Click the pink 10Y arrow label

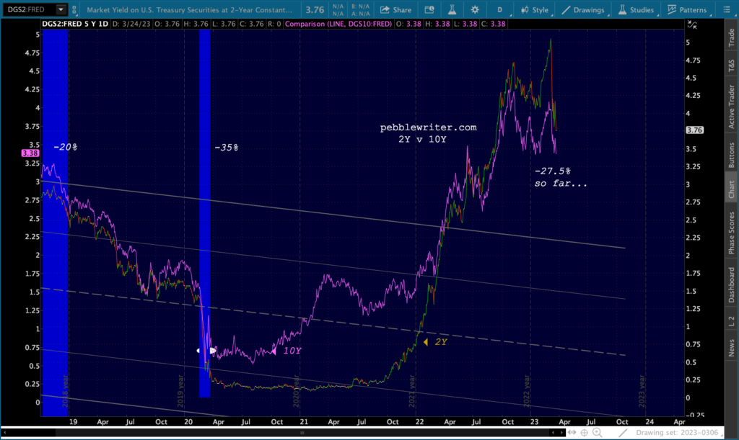[x=287, y=351]
